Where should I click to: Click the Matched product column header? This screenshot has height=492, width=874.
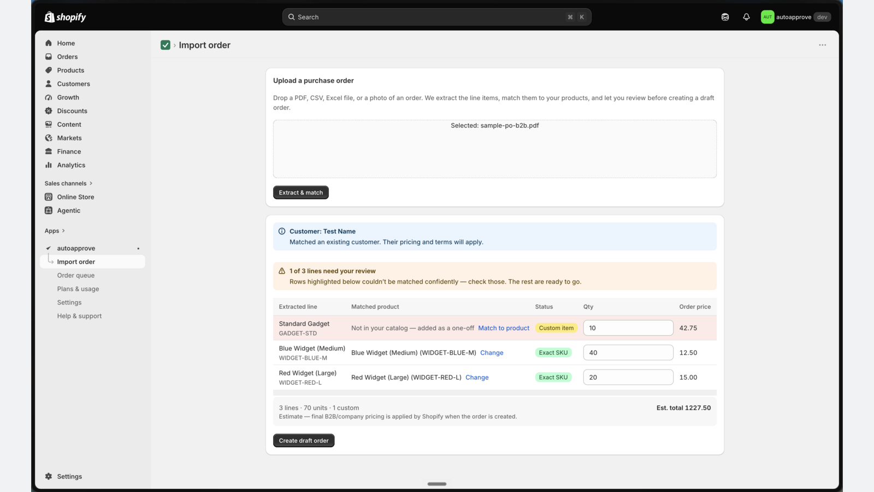coord(375,307)
